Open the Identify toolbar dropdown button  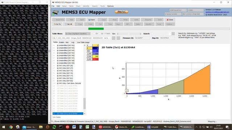pos(149,24)
